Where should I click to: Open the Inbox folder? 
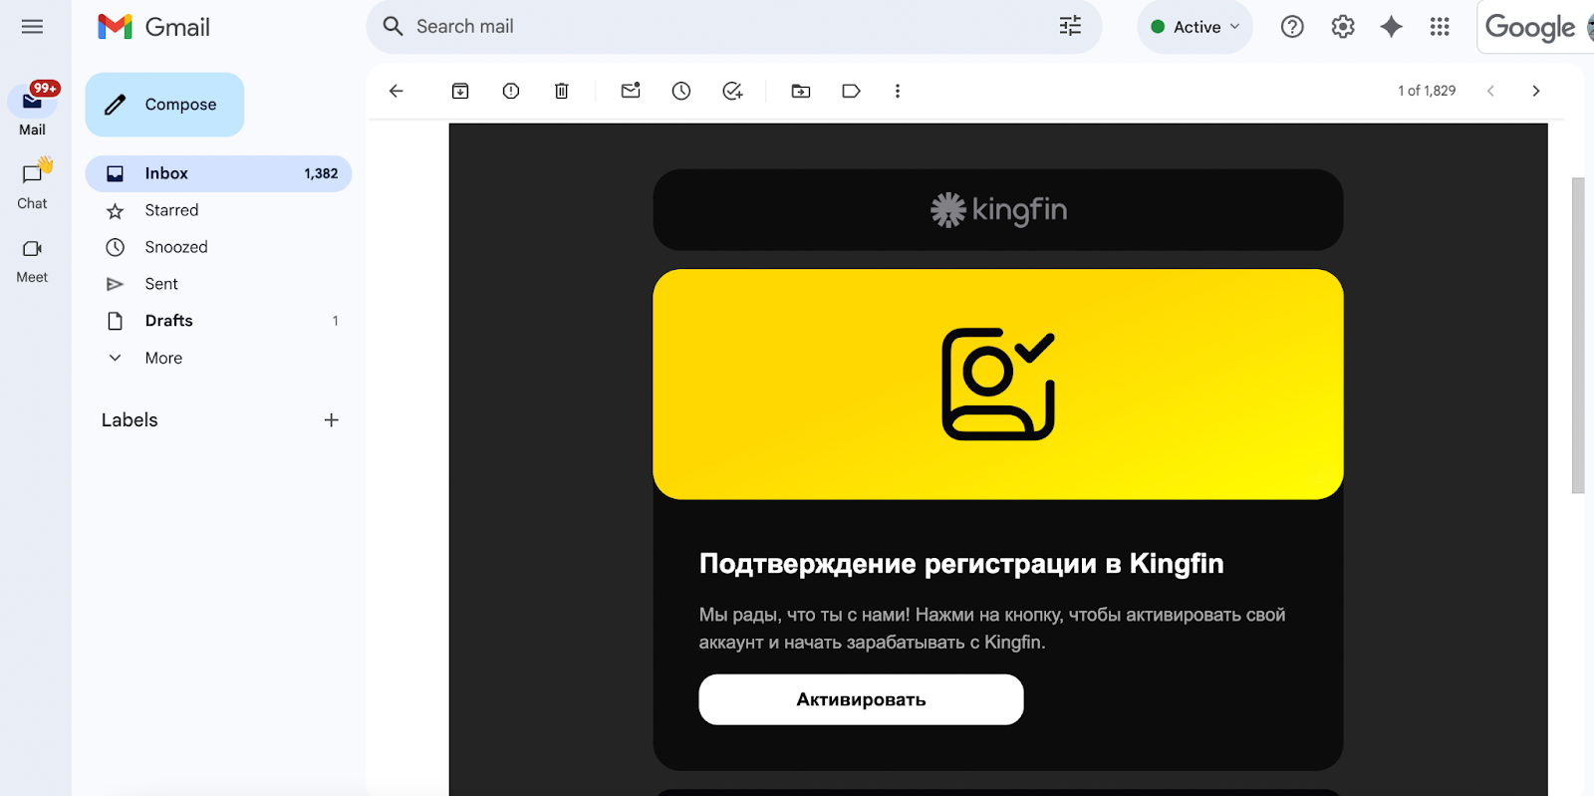click(x=218, y=173)
